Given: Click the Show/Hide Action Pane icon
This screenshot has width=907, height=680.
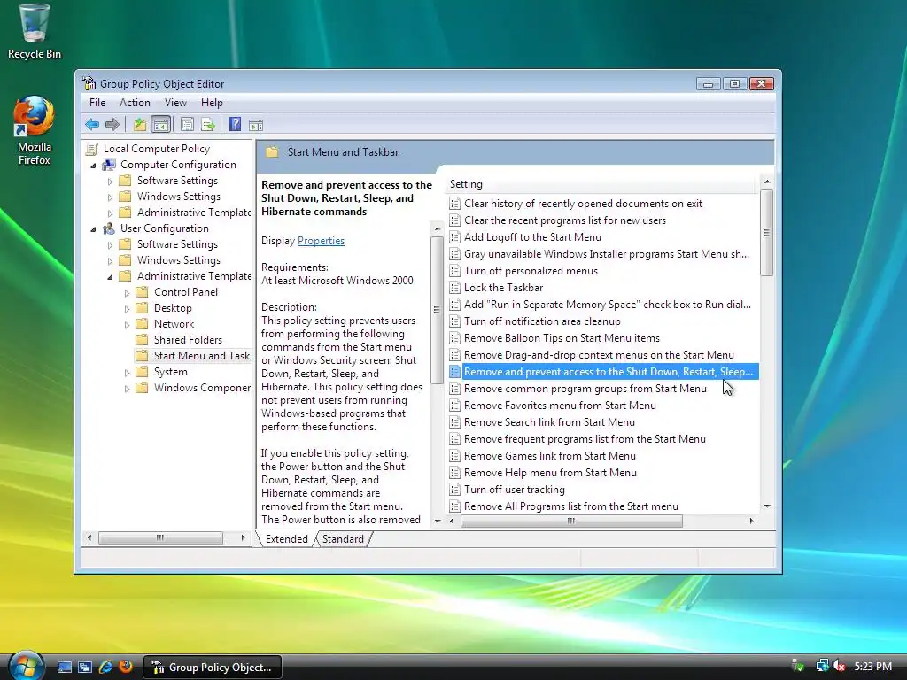Looking at the screenshot, I should coord(256,125).
